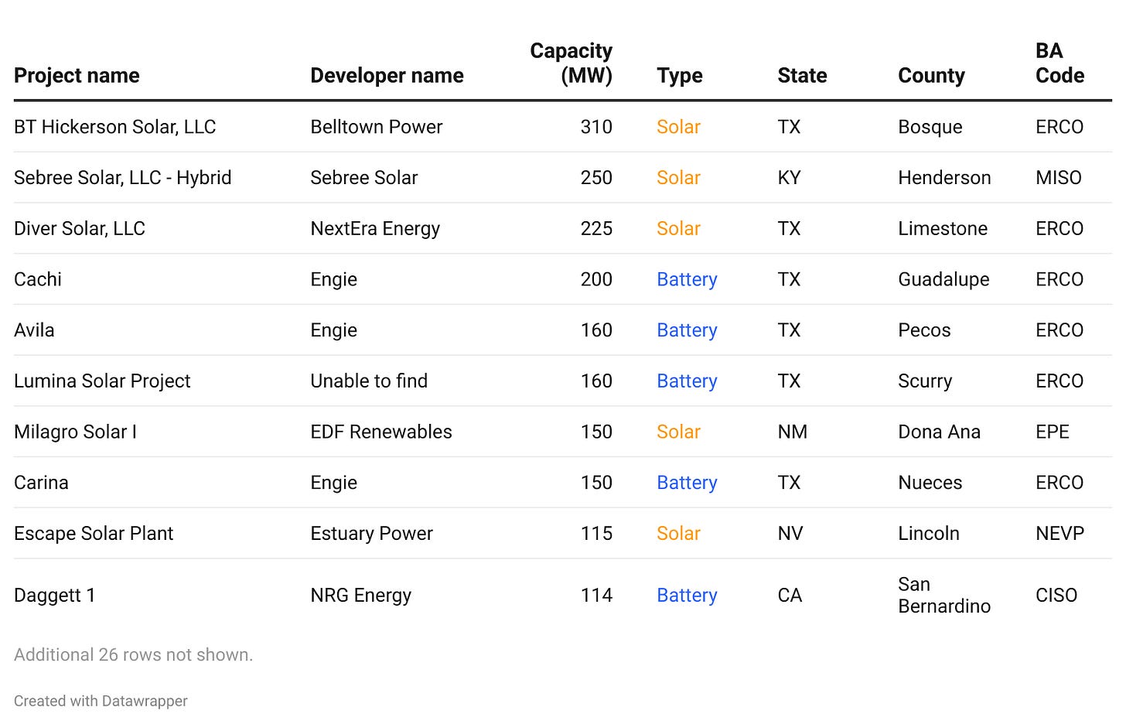The image size is (1126, 724).
Task: Select the 'Carina' project cell
Action: pyautogui.click(x=41, y=483)
